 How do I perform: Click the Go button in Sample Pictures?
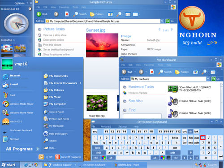click(170, 21)
